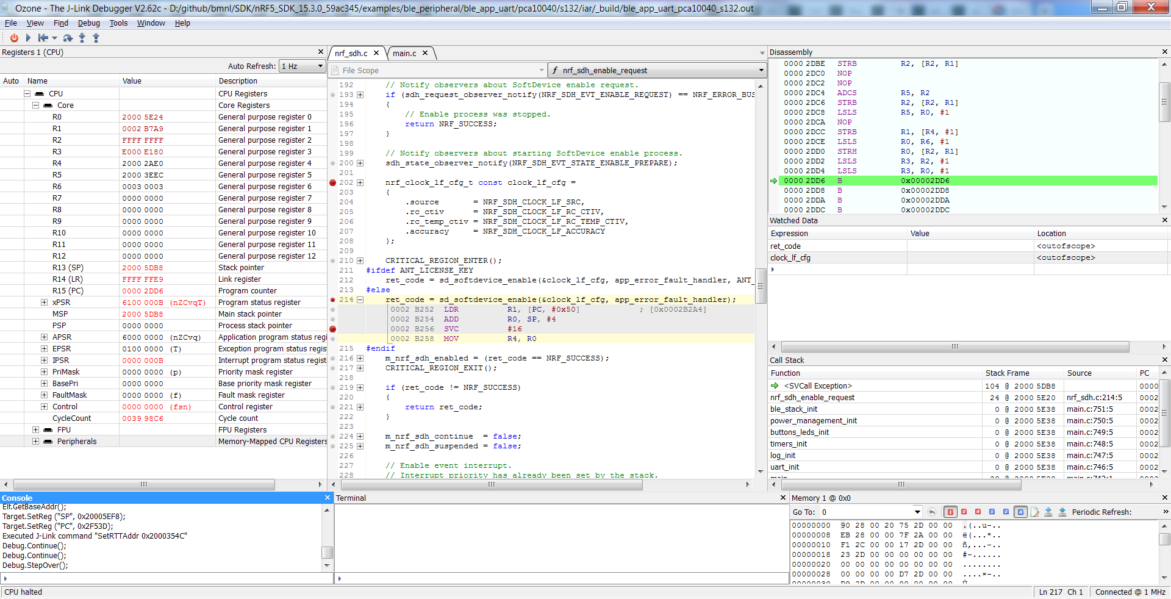This screenshot has width=1171, height=599.
Task: Expand the Peripherals registers group
Action: [x=35, y=442]
